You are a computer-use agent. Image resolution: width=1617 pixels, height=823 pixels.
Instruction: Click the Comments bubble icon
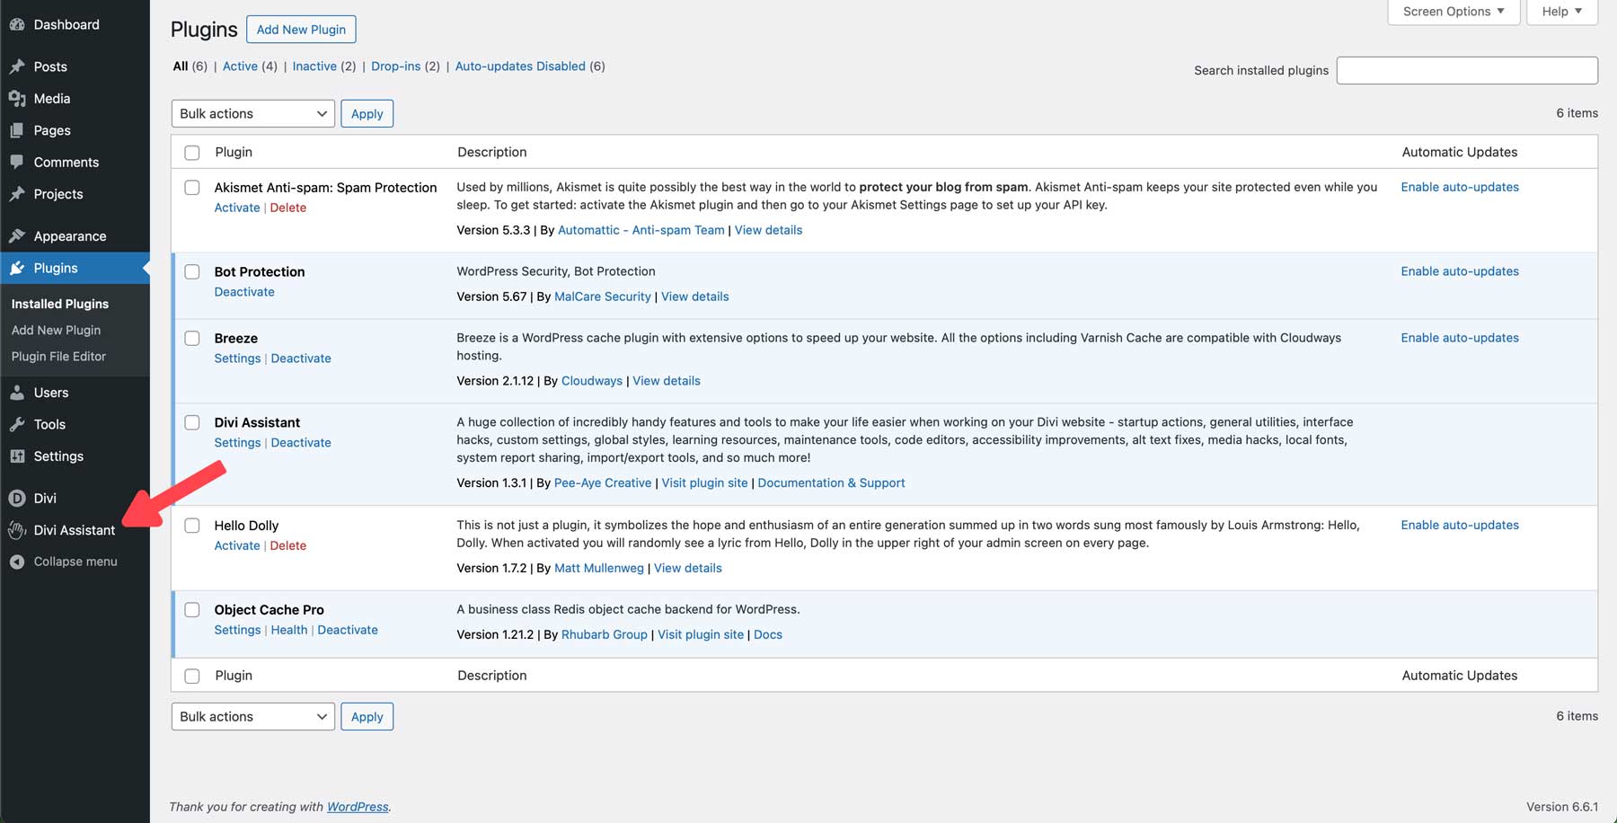tap(18, 162)
